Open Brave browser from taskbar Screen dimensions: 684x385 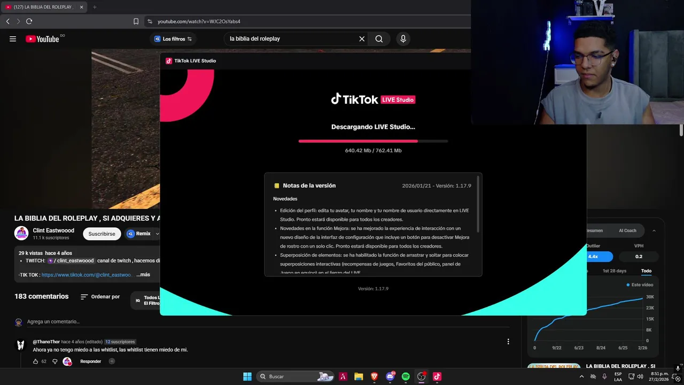pos(374,376)
